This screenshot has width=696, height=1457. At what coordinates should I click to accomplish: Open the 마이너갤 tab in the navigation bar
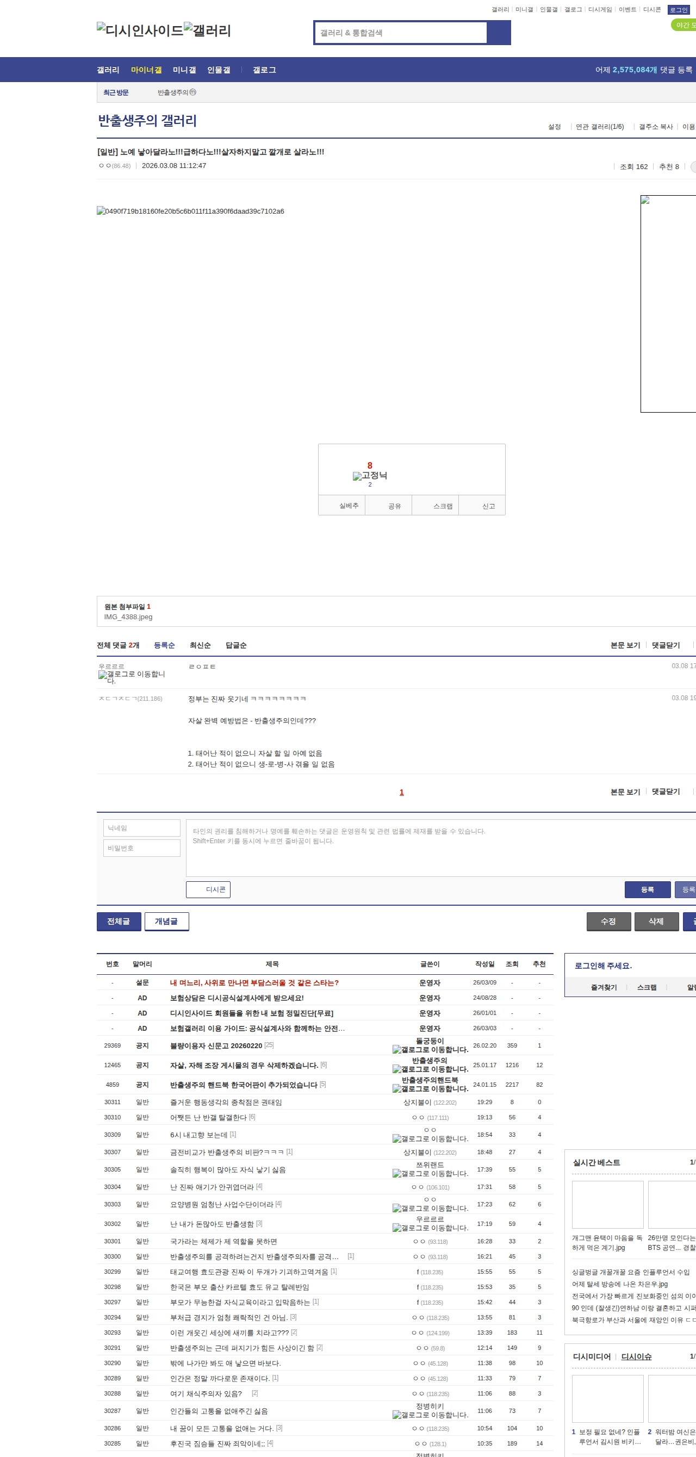point(146,70)
